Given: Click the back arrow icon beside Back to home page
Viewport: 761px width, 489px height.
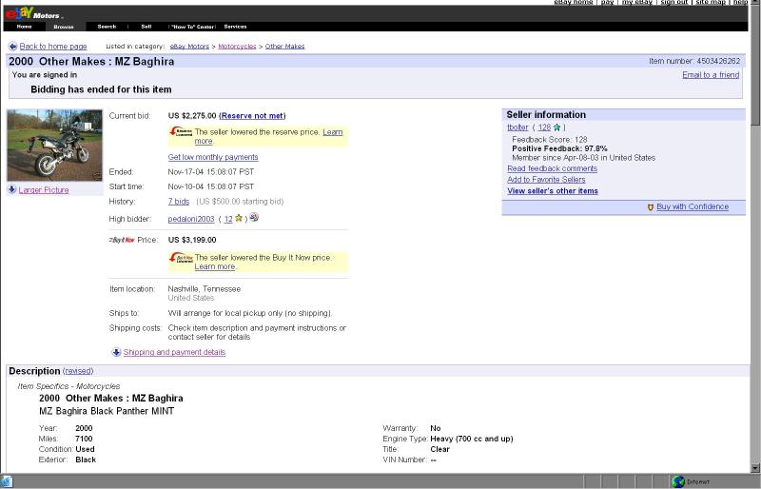Looking at the screenshot, I should pos(12,46).
